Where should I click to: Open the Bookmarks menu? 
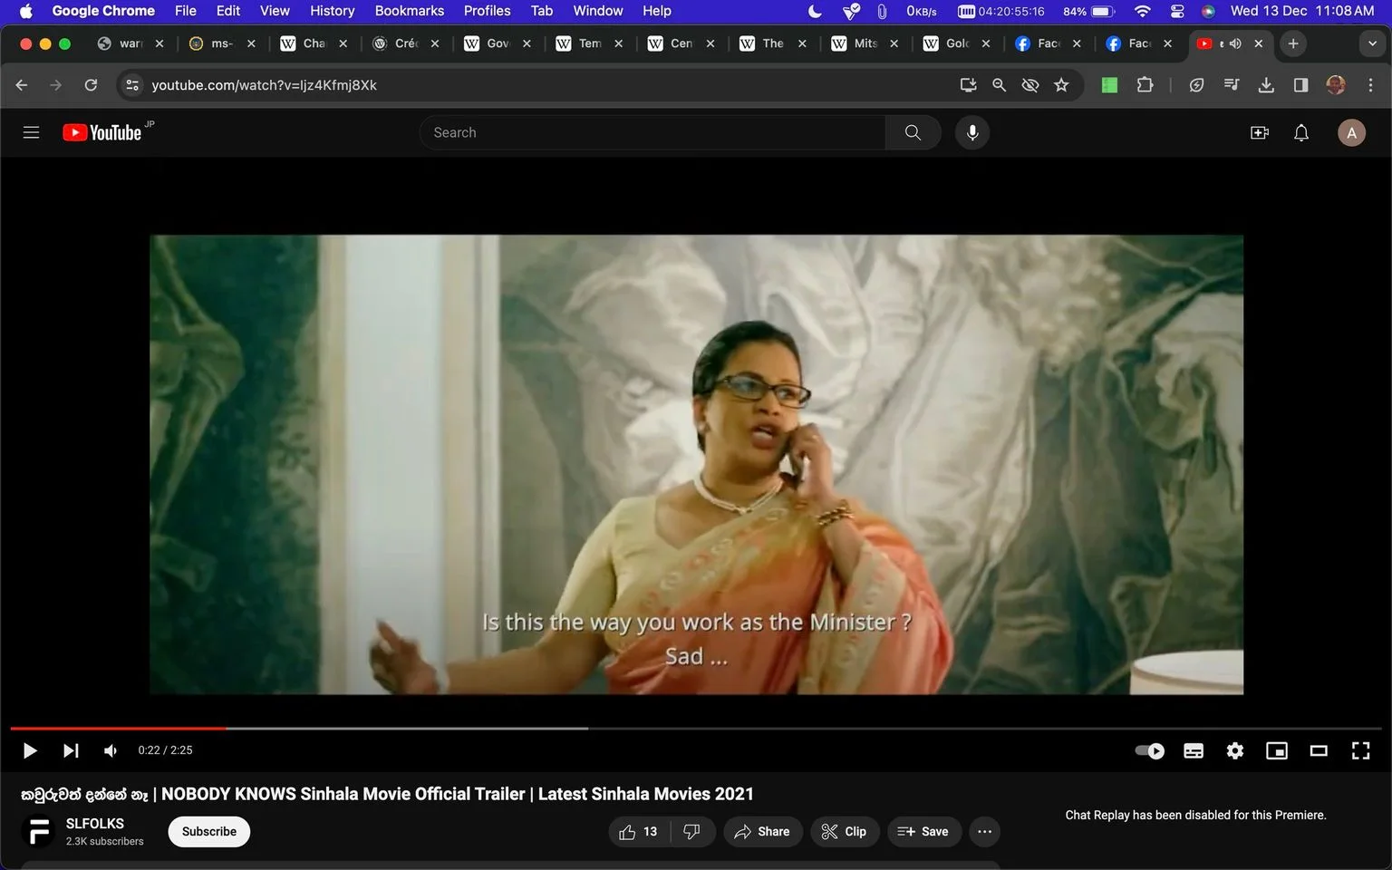click(410, 11)
